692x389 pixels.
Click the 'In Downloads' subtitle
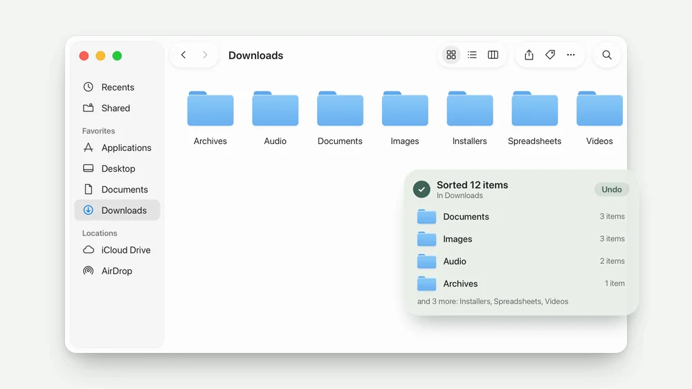(x=459, y=195)
